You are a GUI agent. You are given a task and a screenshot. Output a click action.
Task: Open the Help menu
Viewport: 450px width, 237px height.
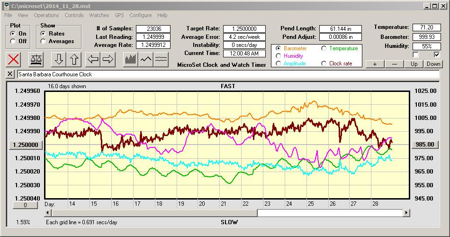pyautogui.click(x=162, y=15)
